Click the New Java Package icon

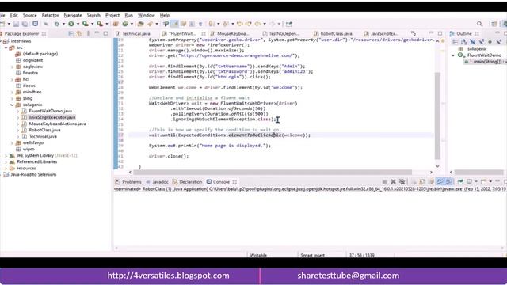[x=116, y=24]
